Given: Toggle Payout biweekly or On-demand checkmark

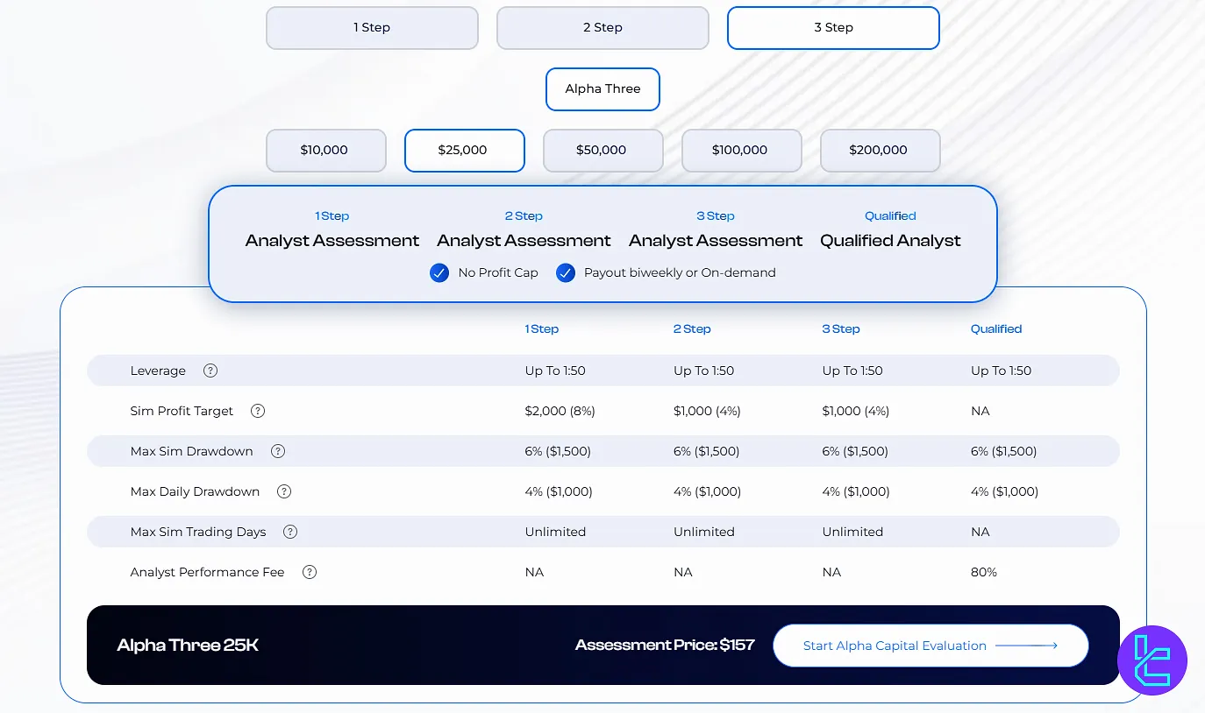Looking at the screenshot, I should click(x=566, y=273).
